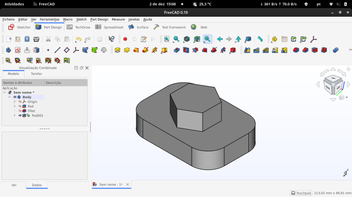This screenshot has height=197, width=352.
Task: Click the draw style no-entry icon
Action: [187, 39]
